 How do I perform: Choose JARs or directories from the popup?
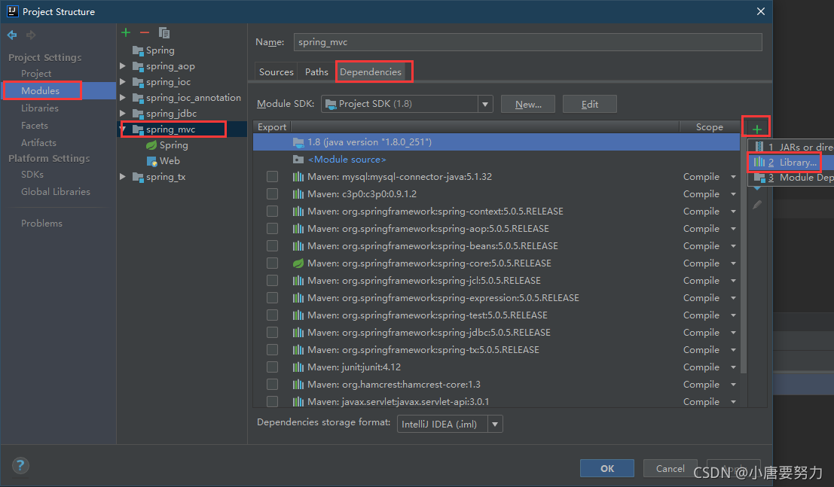(791, 147)
